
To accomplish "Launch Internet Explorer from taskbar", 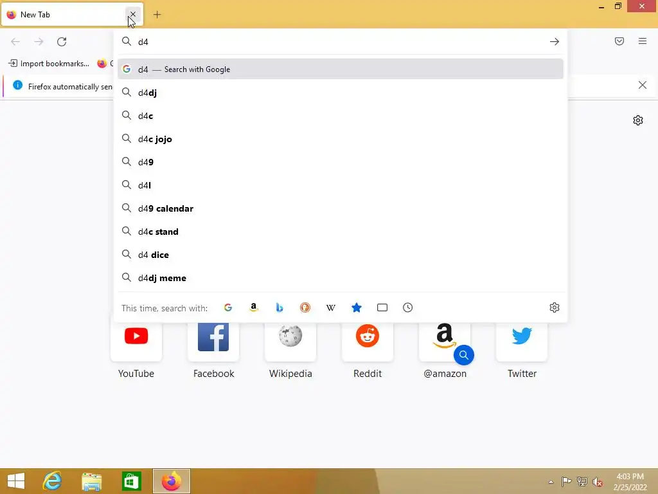I will (x=53, y=481).
